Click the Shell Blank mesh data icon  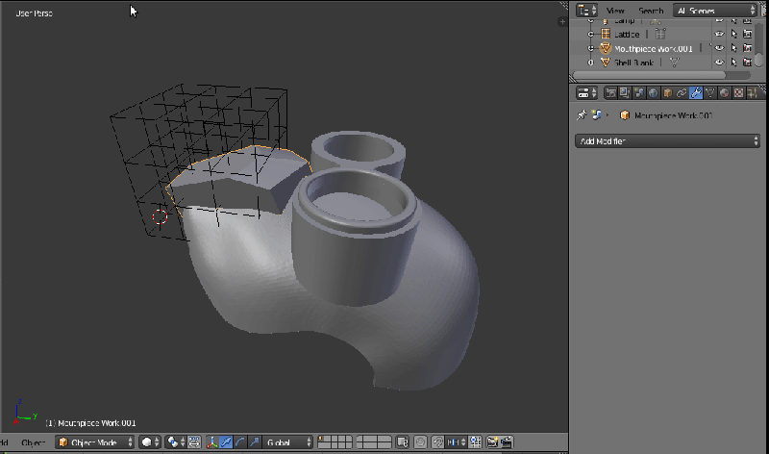[x=675, y=63]
